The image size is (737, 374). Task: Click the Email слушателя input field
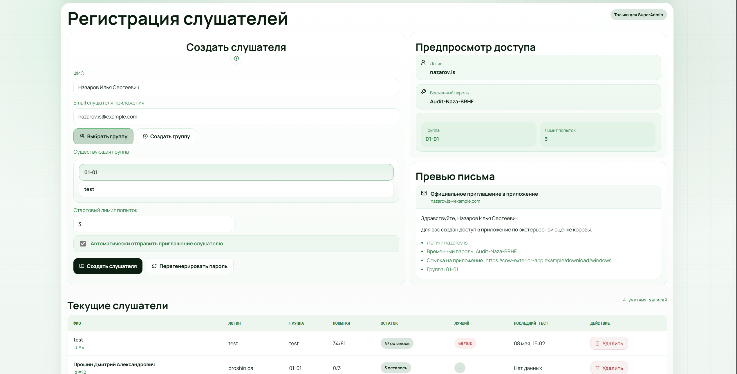[236, 116]
